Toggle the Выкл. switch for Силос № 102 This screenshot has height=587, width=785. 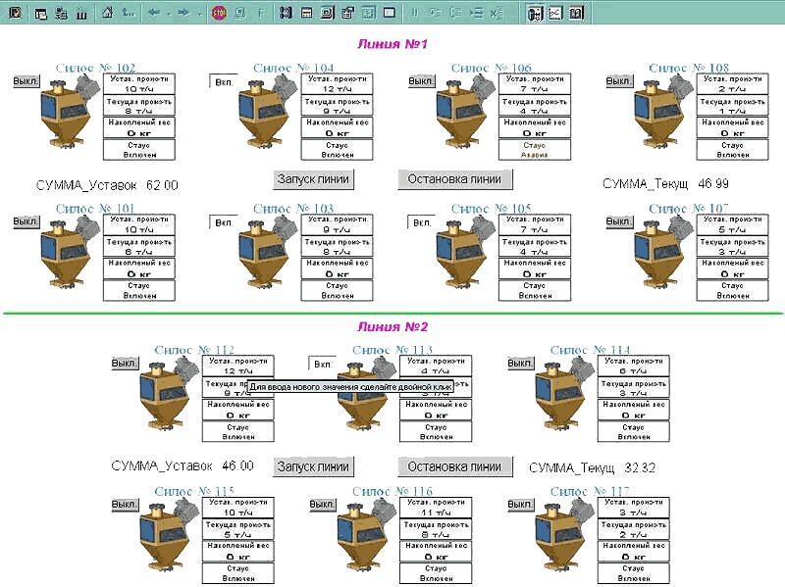(x=26, y=81)
